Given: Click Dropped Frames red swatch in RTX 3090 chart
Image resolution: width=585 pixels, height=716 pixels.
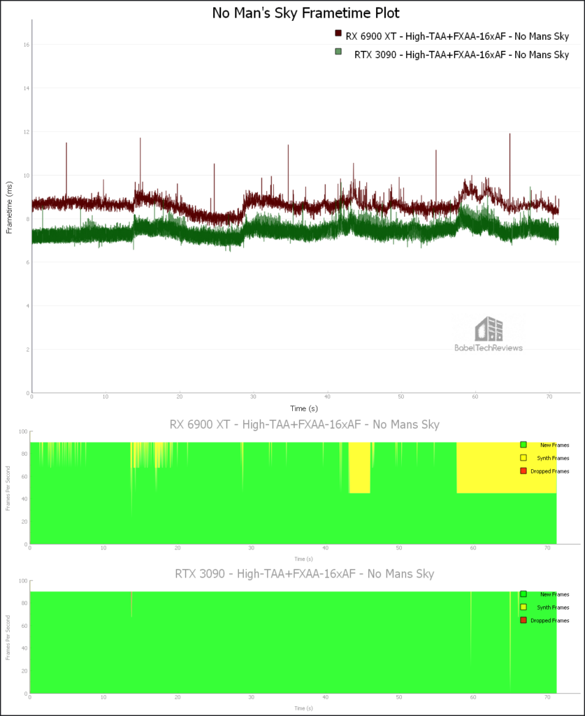Looking at the screenshot, I should (x=523, y=620).
